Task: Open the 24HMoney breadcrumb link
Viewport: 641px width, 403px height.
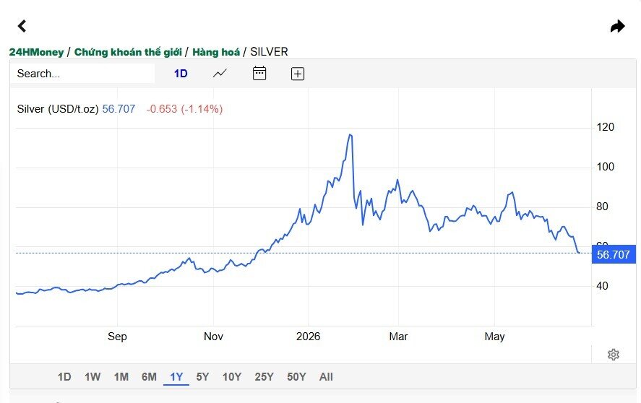Action: [36, 52]
